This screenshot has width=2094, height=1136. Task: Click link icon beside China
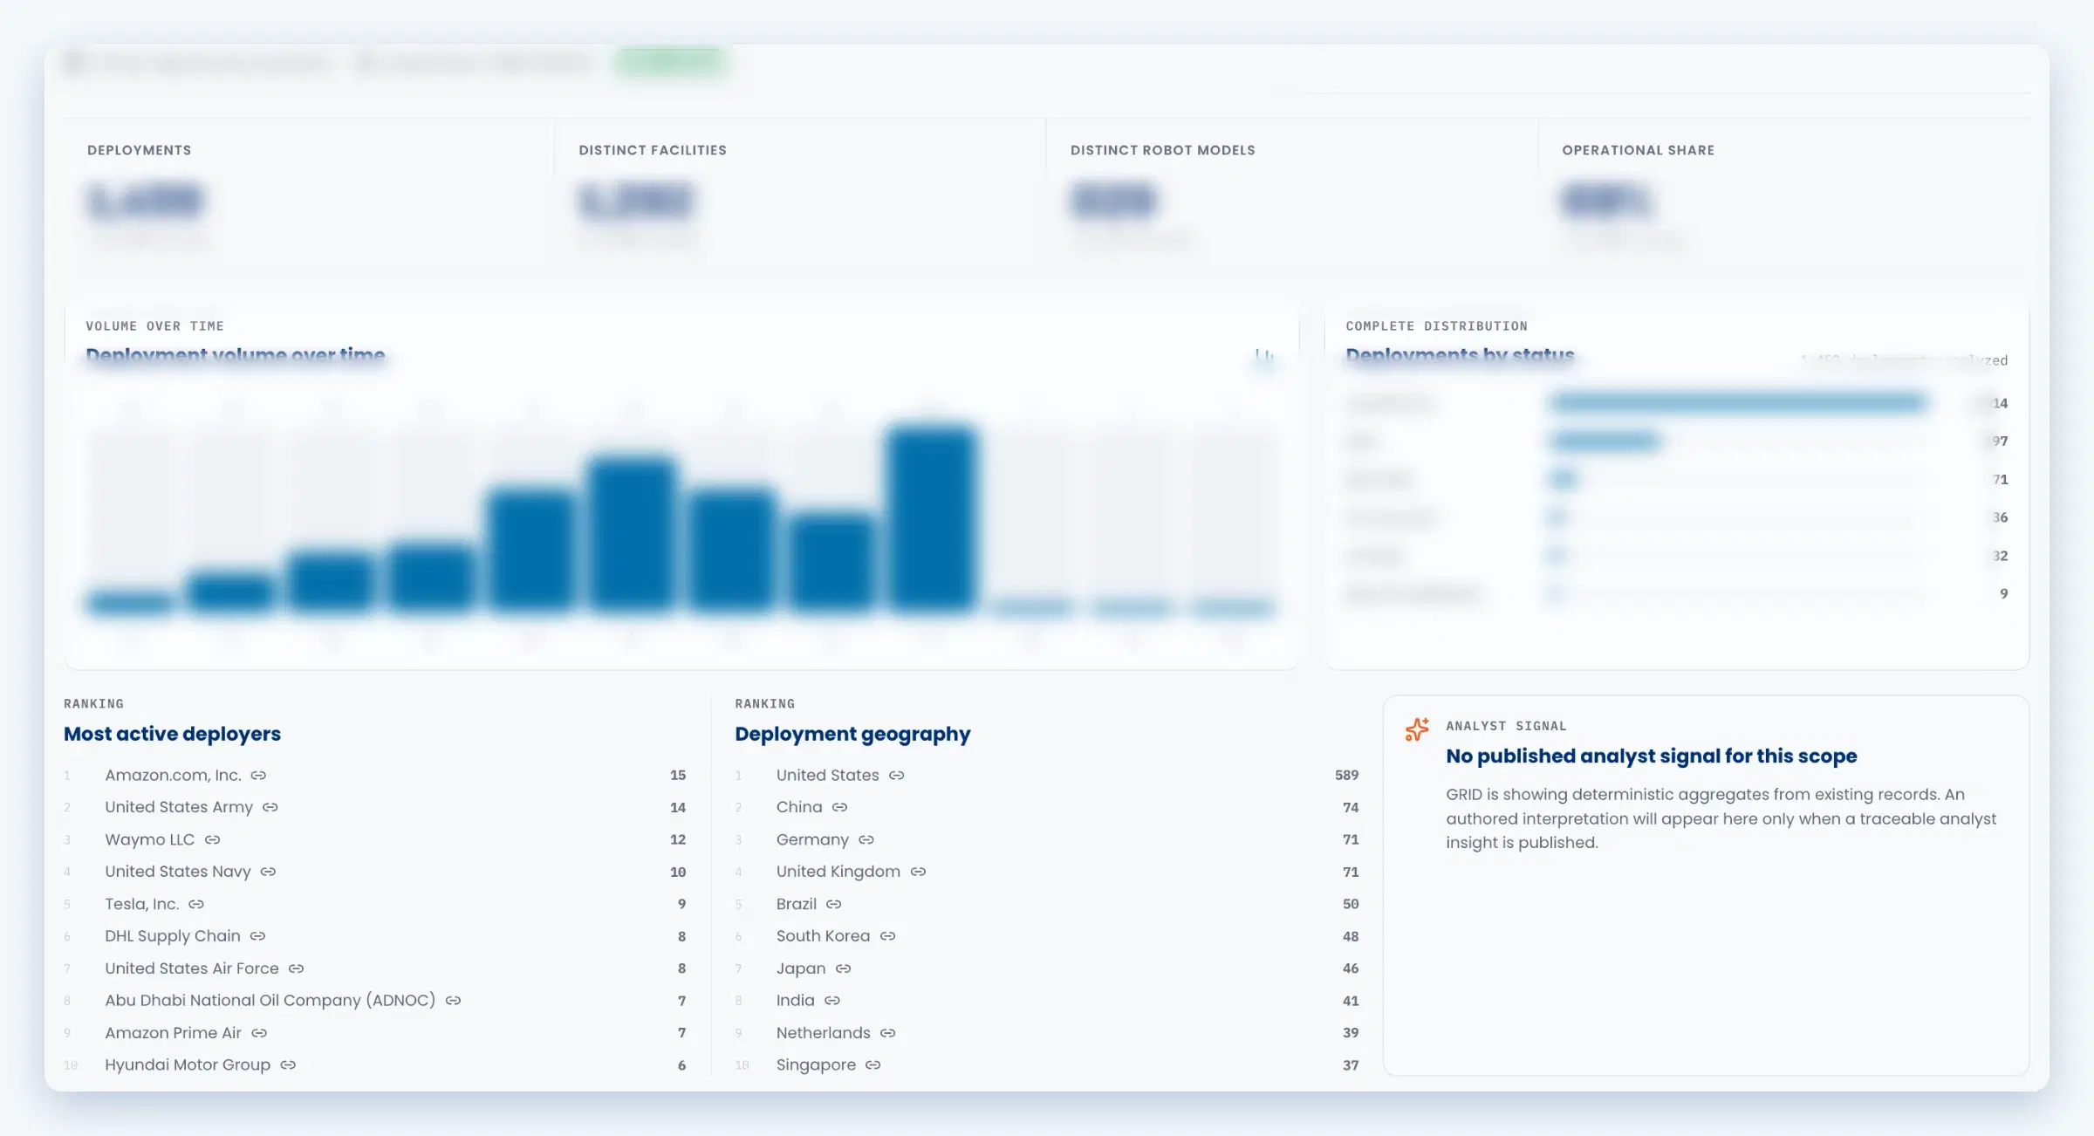coord(839,808)
